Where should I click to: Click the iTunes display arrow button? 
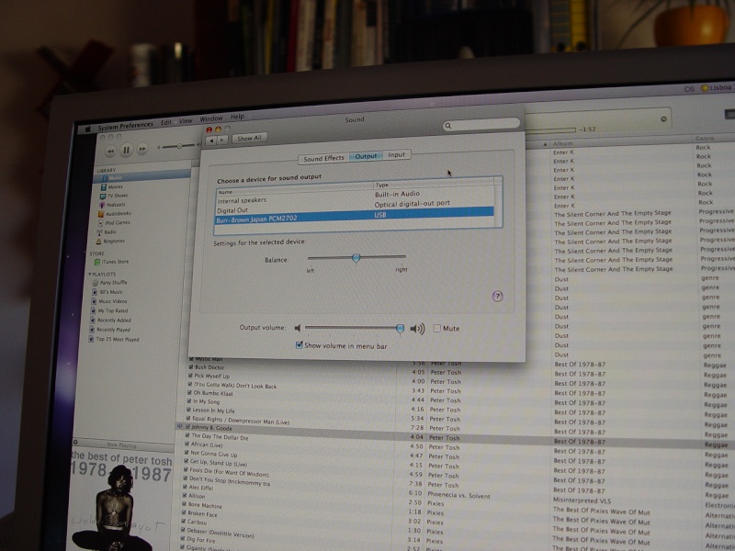coord(663,119)
